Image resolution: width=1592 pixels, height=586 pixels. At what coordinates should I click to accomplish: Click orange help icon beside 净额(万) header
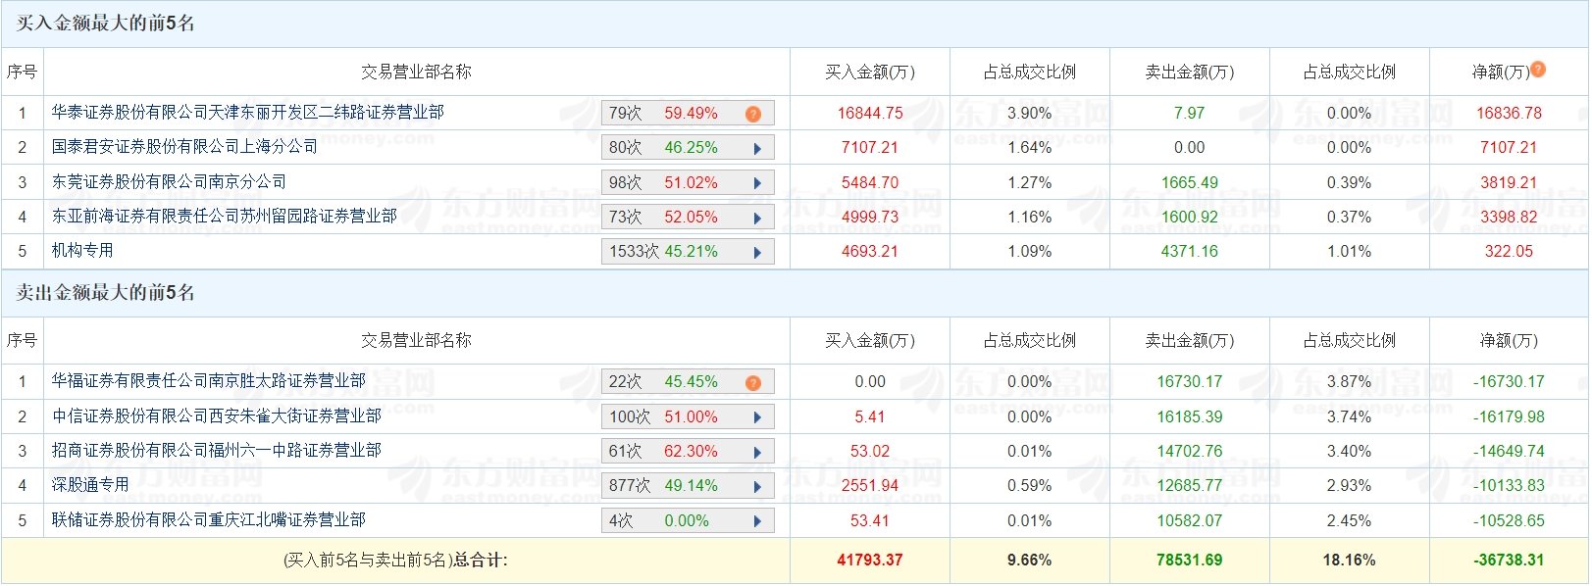(1538, 69)
